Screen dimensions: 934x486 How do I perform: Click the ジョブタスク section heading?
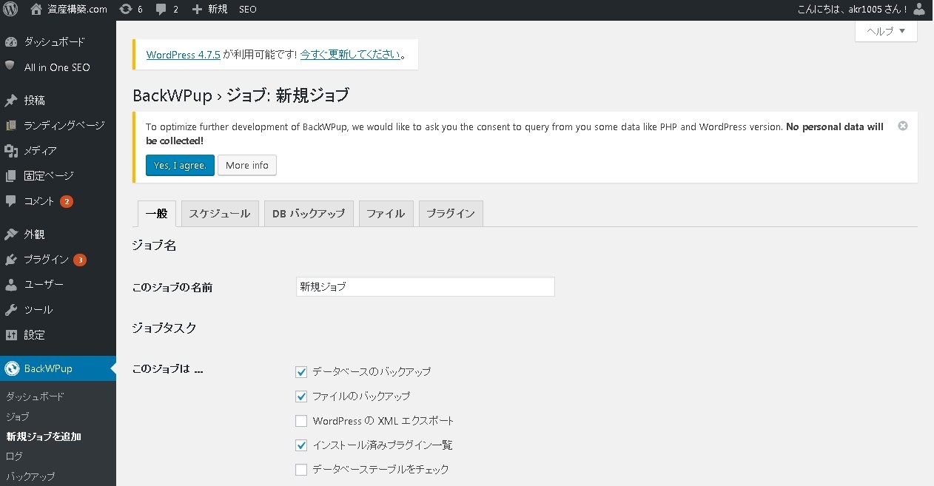(x=164, y=328)
